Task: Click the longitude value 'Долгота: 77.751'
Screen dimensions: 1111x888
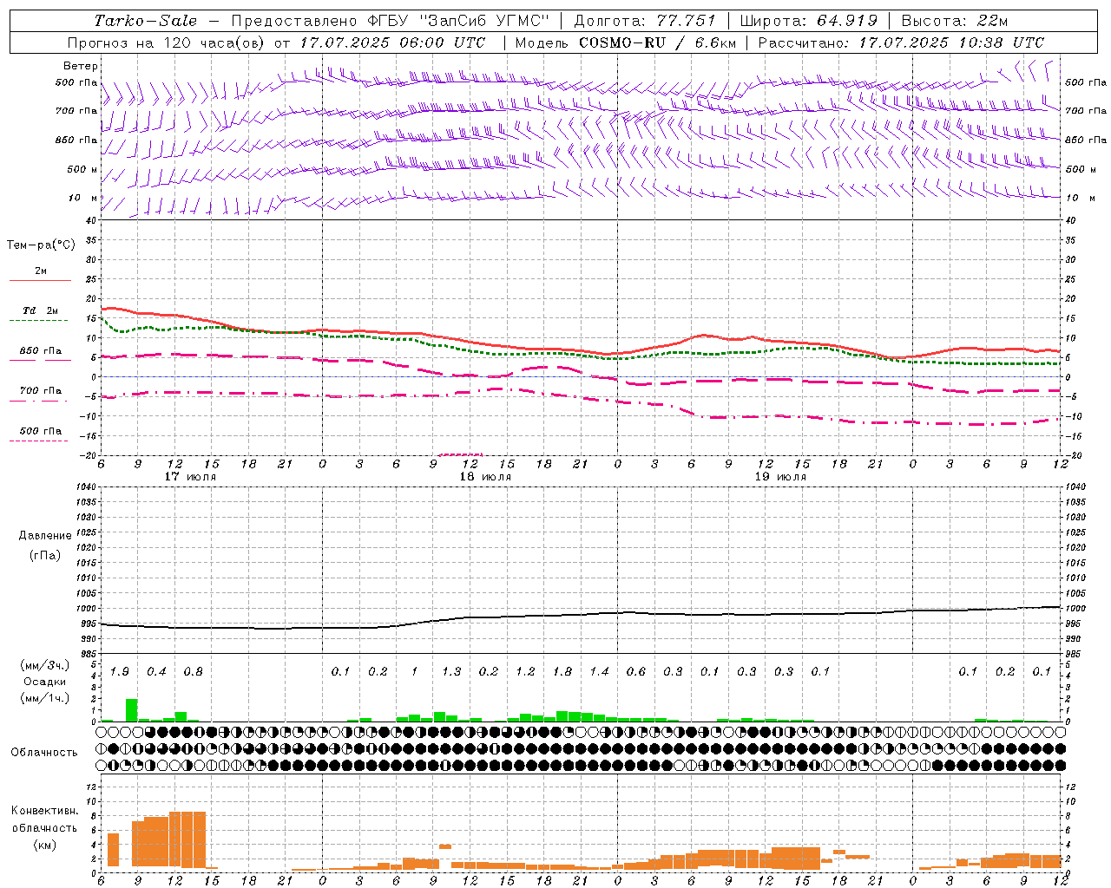Action: point(645,21)
